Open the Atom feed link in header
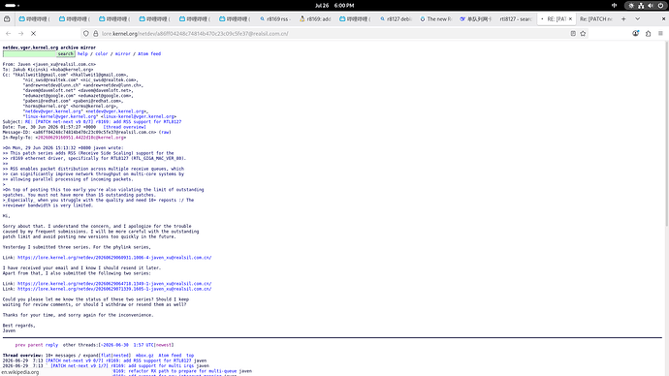 (149, 53)
